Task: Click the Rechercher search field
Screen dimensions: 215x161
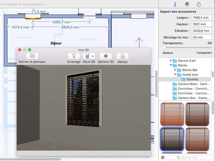Action: click(190, 157)
